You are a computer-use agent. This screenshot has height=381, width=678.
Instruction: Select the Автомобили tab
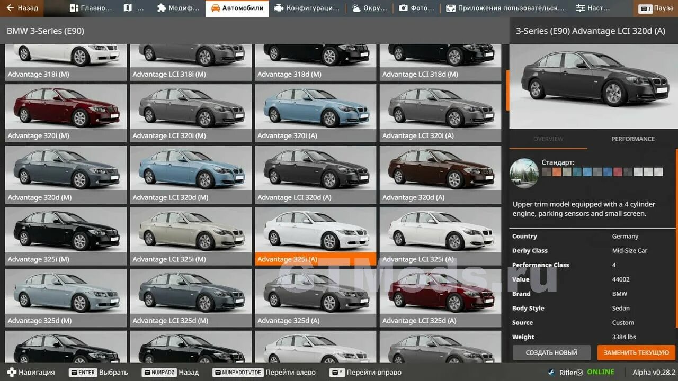click(x=237, y=8)
